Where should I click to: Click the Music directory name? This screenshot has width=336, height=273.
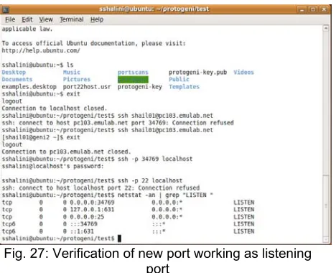click(x=72, y=72)
